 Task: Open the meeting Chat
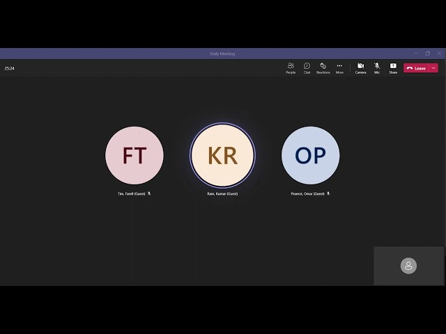pyautogui.click(x=307, y=68)
